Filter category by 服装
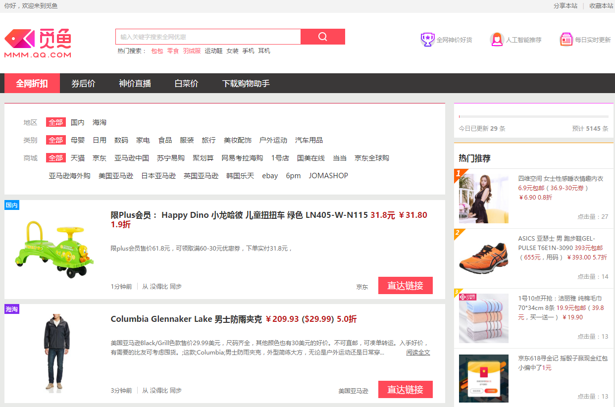Image resolution: width=615 pixels, height=407 pixels. [187, 140]
